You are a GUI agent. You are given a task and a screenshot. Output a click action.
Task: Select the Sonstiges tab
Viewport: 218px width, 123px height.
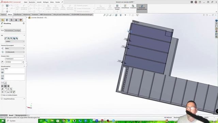17,30
